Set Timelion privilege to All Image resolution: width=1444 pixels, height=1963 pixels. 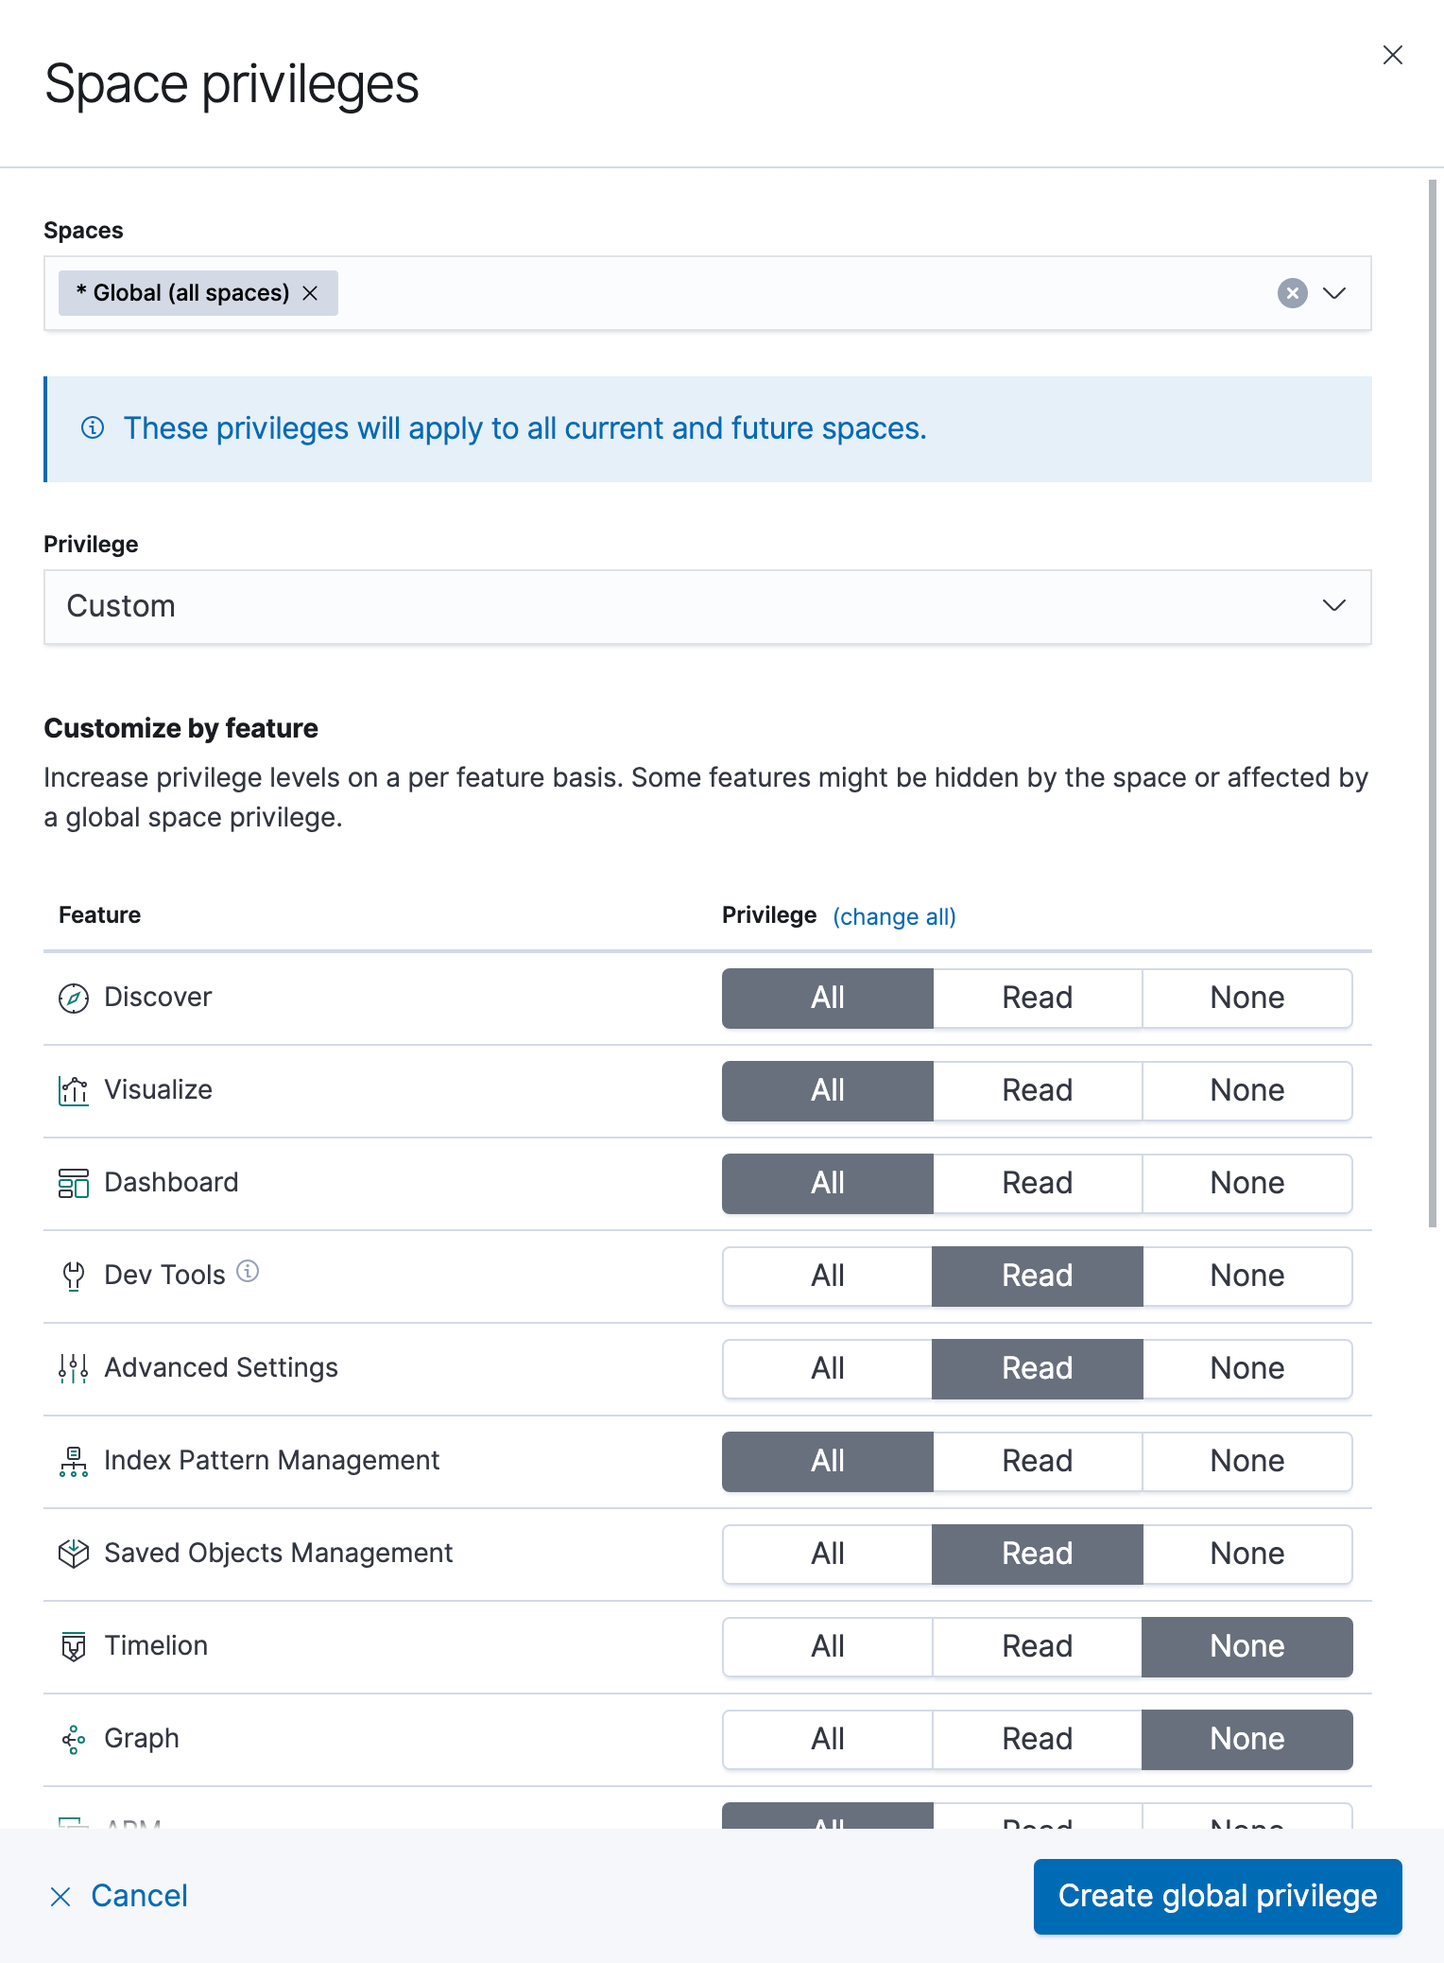coord(828,1646)
